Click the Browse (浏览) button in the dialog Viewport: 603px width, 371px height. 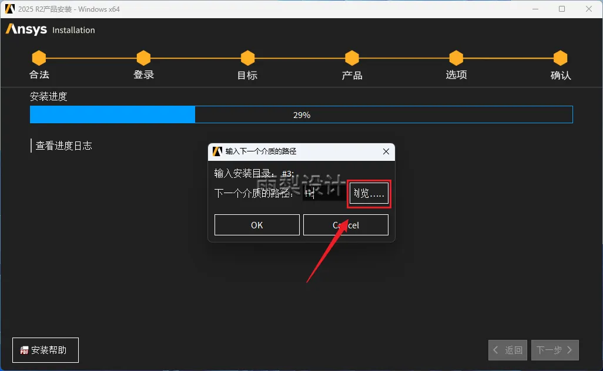(369, 193)
